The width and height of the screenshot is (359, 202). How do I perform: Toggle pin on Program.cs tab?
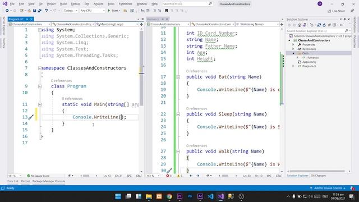click(27, 19)
